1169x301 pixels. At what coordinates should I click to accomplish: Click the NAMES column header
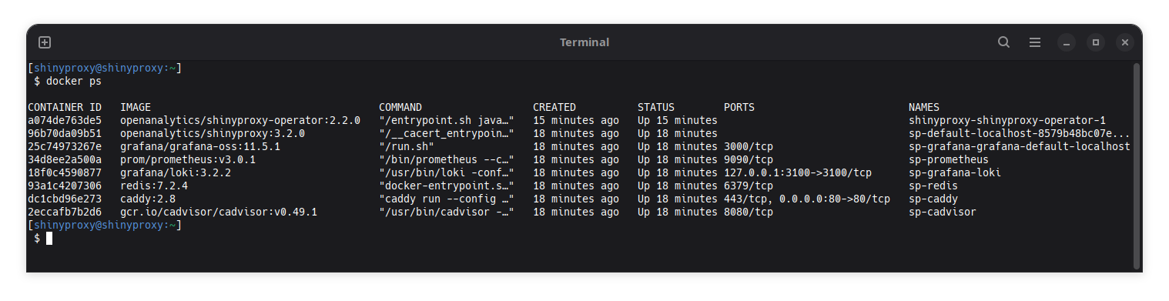[x=924, y=107]
